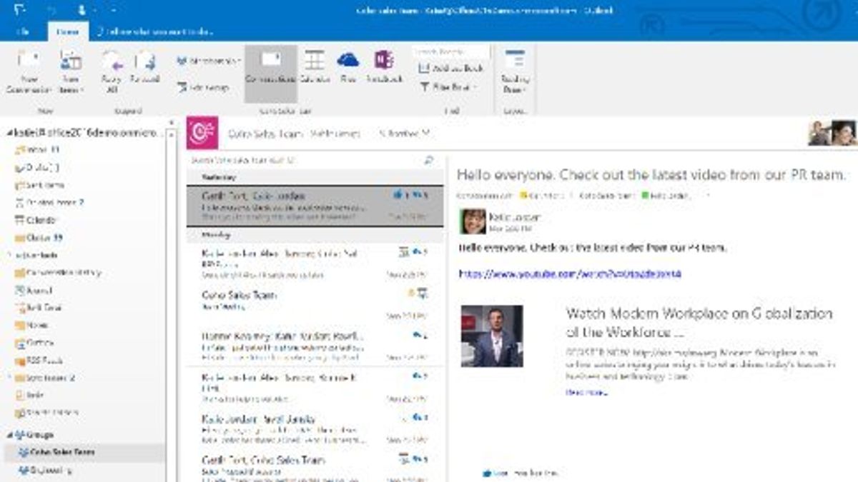The height and width of the screenshot is (482, 858).
Task: Open the Garth Fort, Coho Sales Team conversation
Action: tap(315, 466)
